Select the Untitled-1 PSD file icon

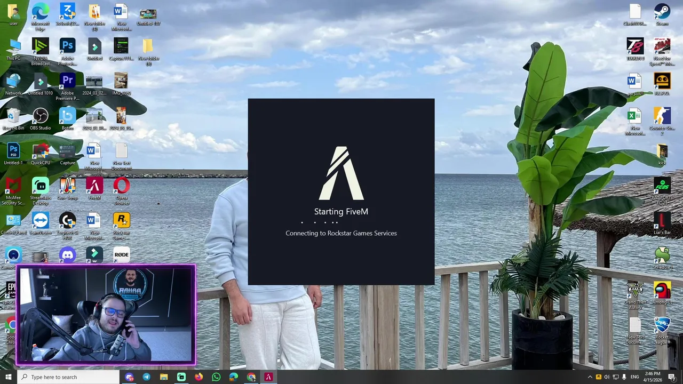coord(13,154)
